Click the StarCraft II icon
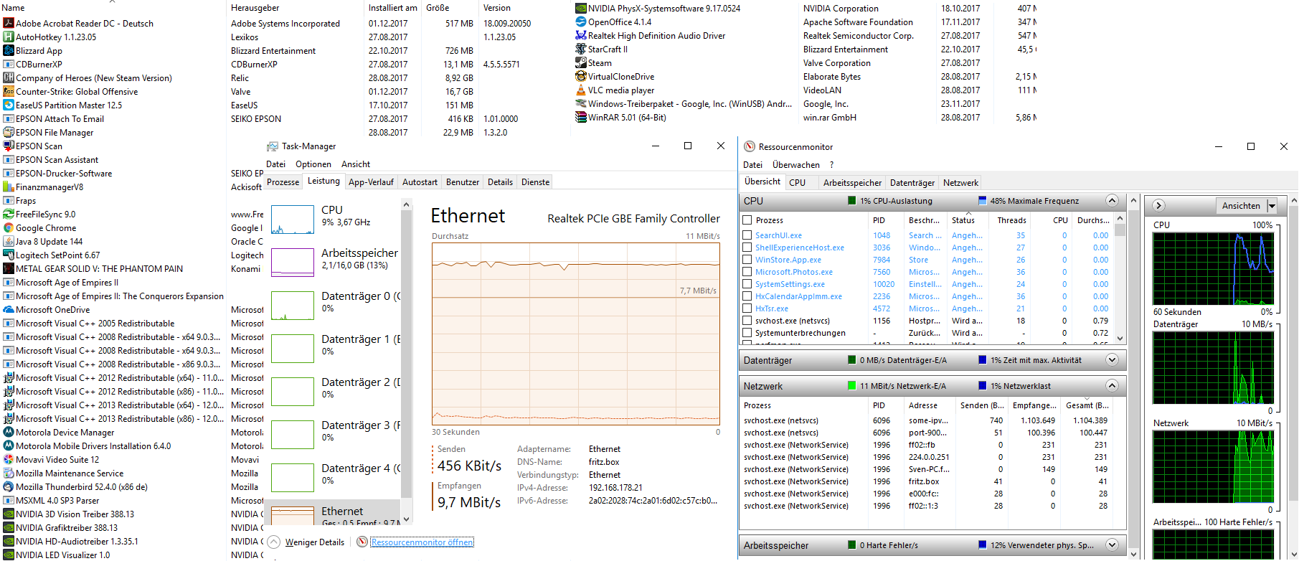The width and height of the screenshot is (1299, 561). [x=581, y=49]
